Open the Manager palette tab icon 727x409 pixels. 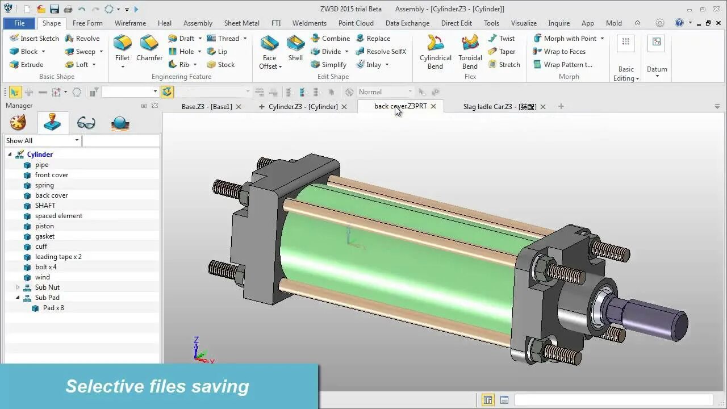point(18,123)
